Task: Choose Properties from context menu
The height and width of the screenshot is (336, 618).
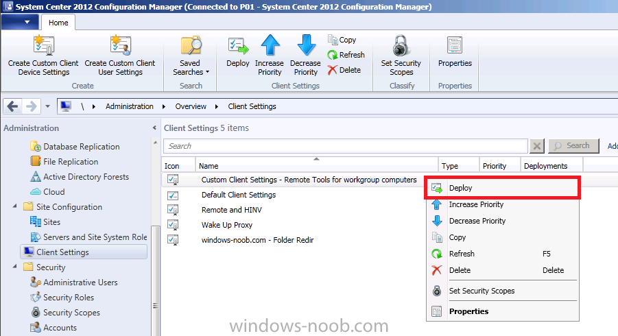Action: click(x=502, y=311)
